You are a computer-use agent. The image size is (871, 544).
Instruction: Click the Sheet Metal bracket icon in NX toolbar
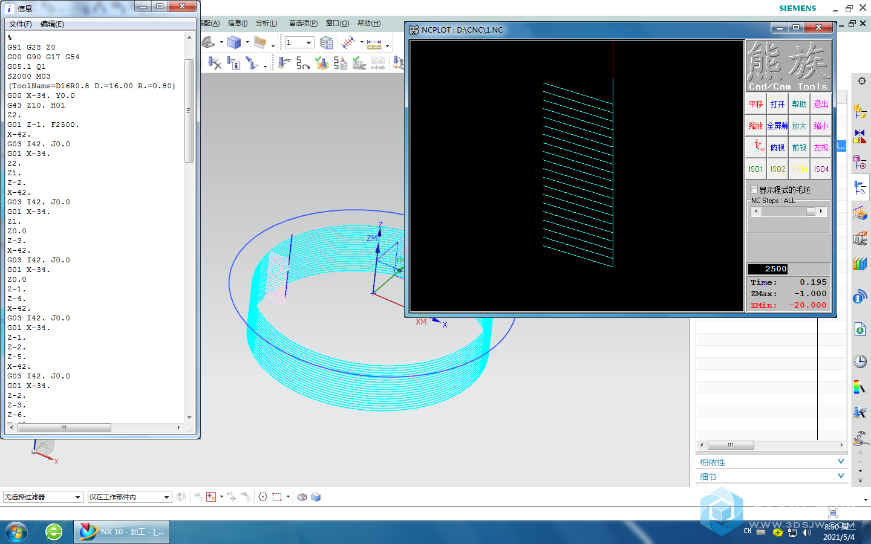pos(209,42)
